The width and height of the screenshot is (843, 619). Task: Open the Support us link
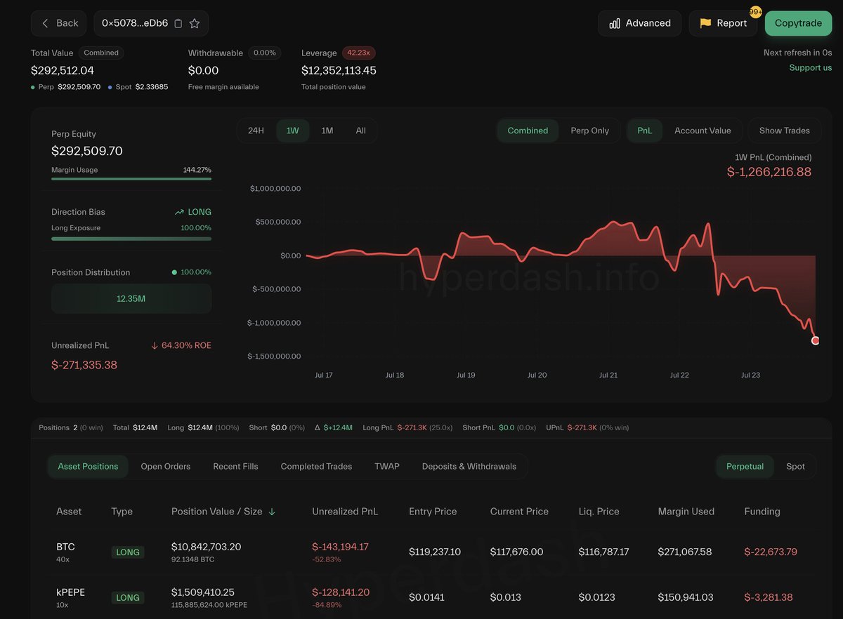point(810,67)
